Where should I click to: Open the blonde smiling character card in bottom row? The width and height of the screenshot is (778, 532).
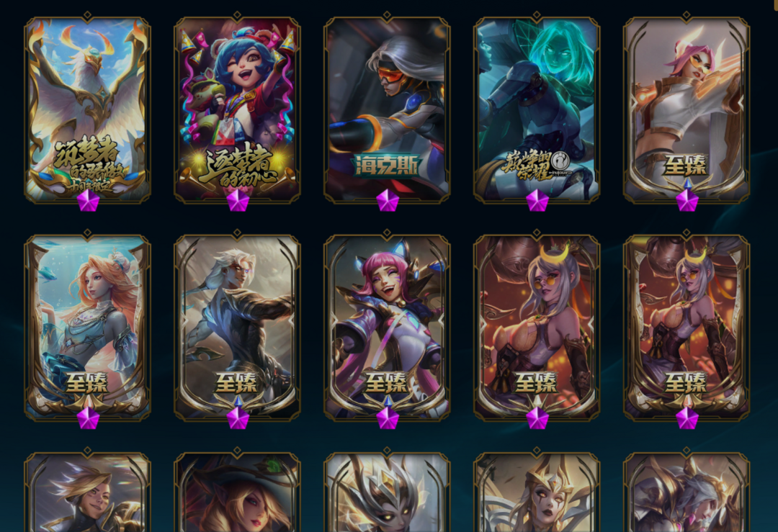tap(87, 492)
